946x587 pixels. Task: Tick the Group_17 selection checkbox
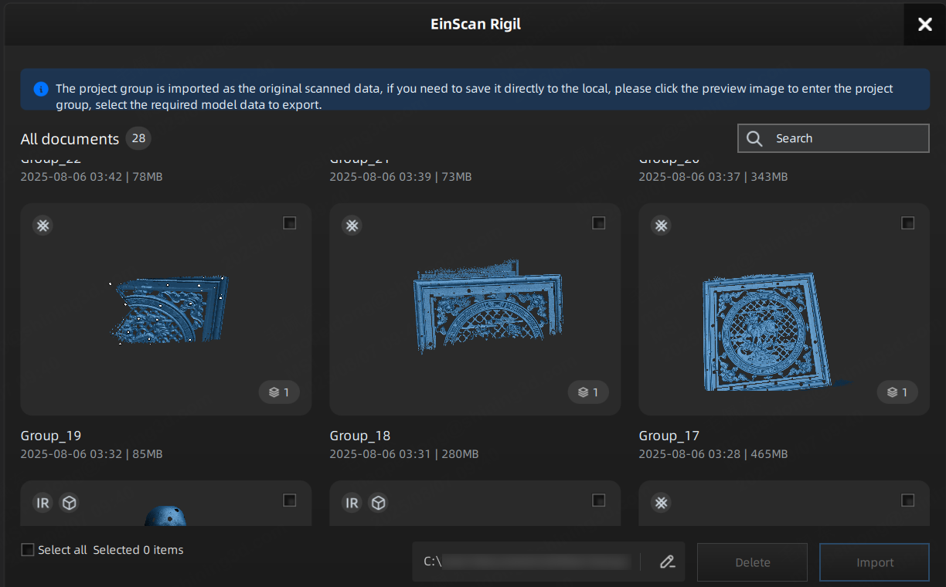click(907, 223)
